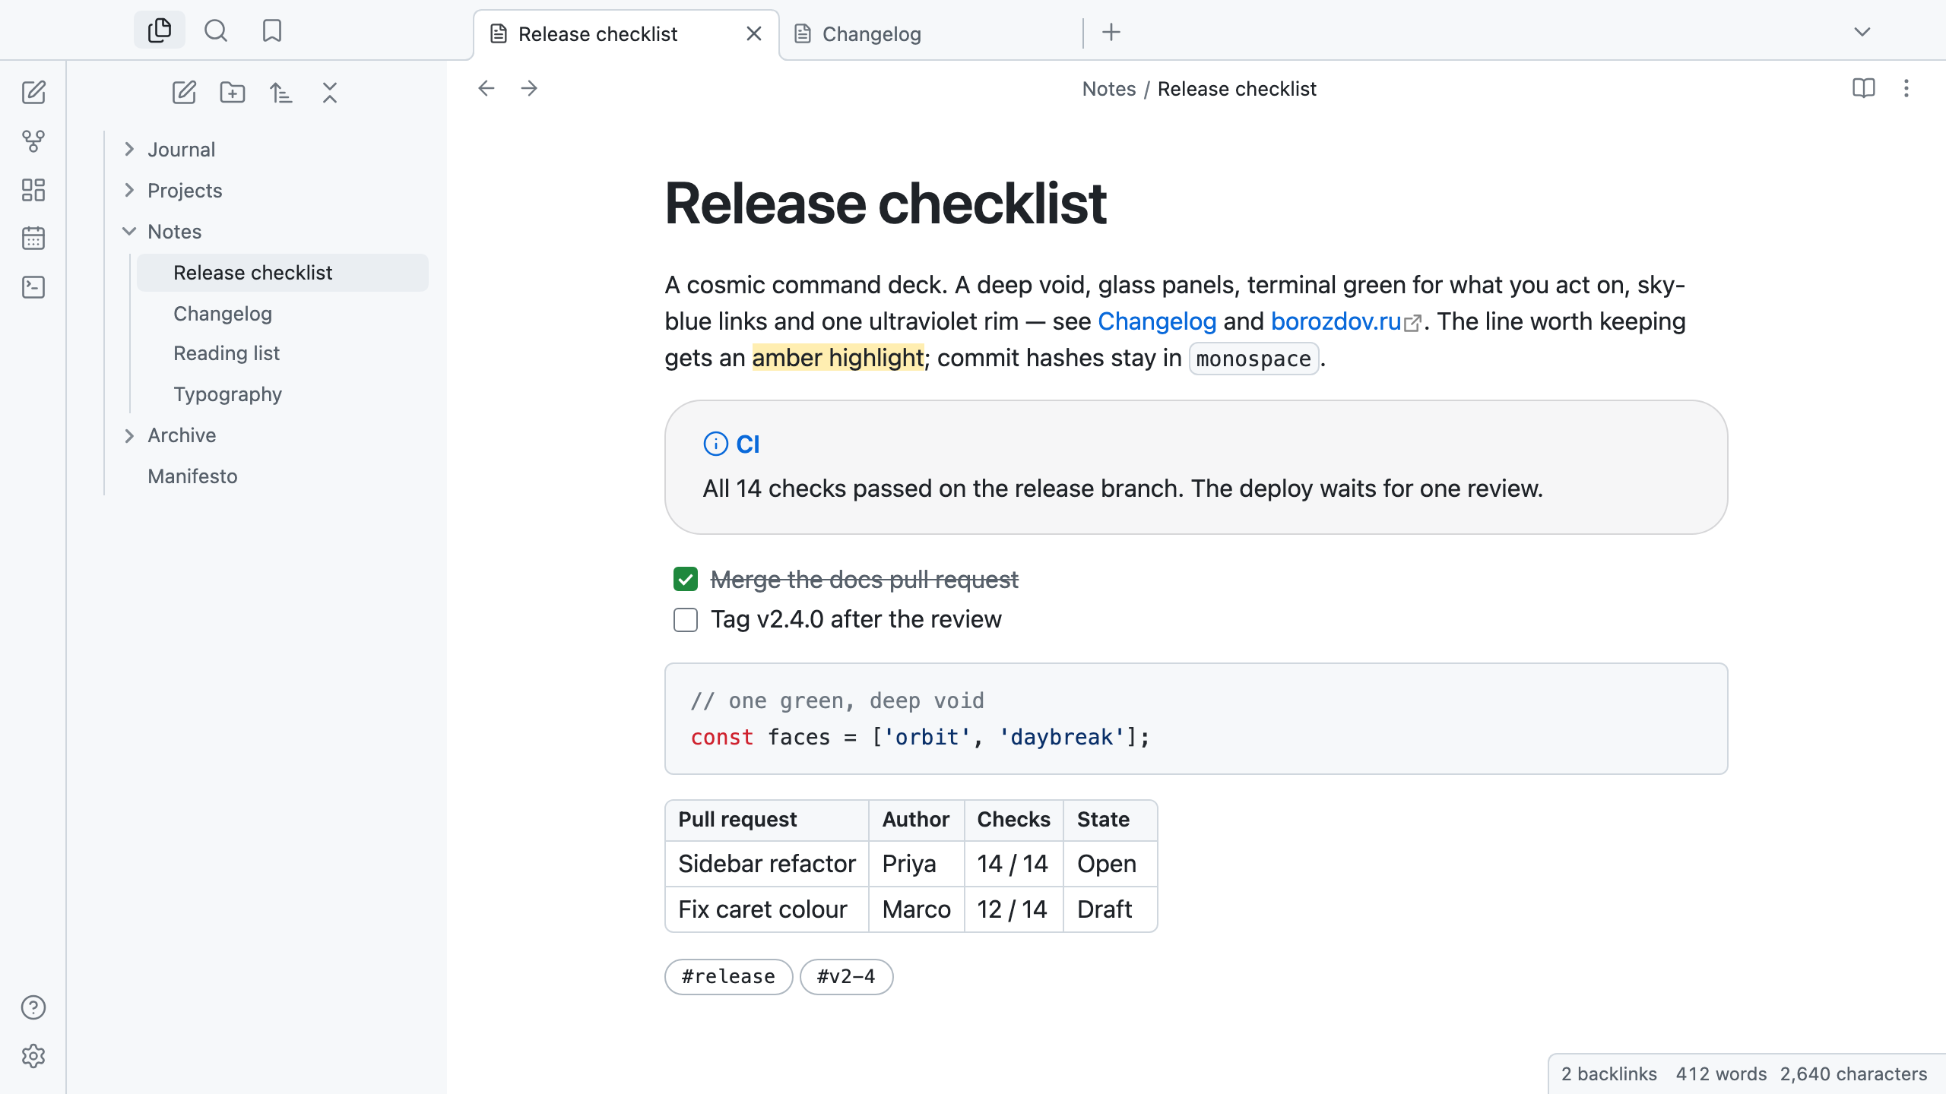
Task: Switch to the Changelog tab
Action: [931, 34]
